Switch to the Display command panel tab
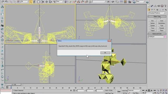The height and width of the screenshot is (94, 168). coord(162,6)
